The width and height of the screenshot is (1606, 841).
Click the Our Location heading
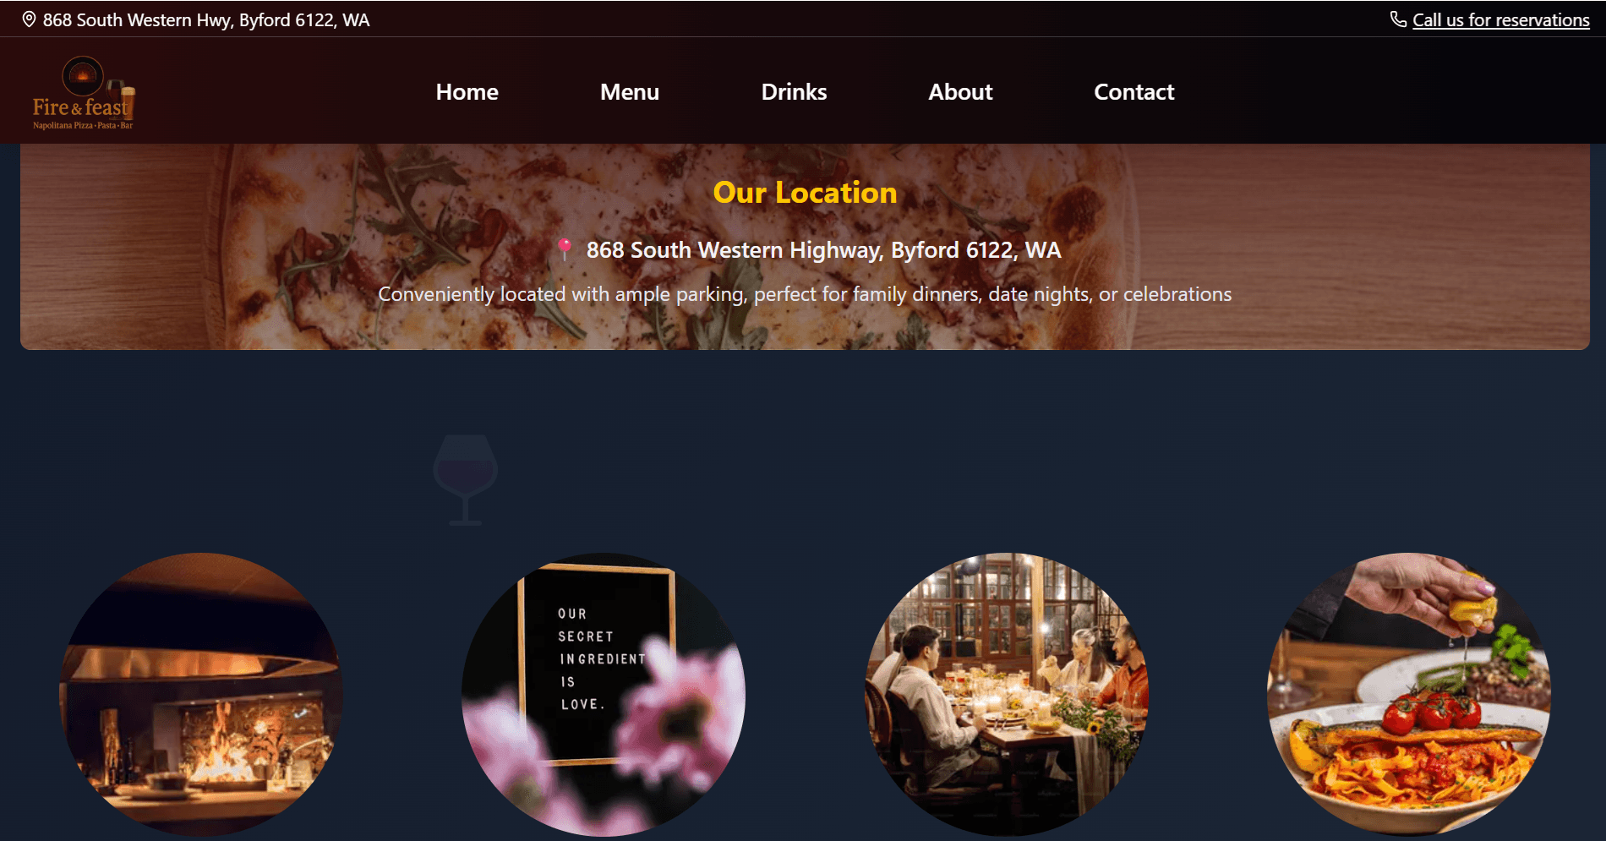coord(805,193)
